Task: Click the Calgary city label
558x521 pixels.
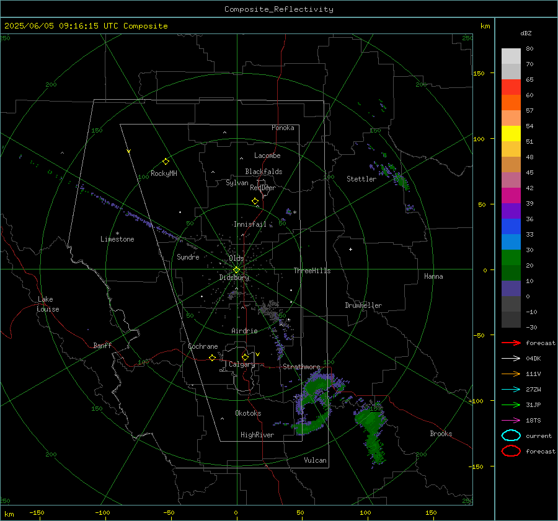Action: 242,364
